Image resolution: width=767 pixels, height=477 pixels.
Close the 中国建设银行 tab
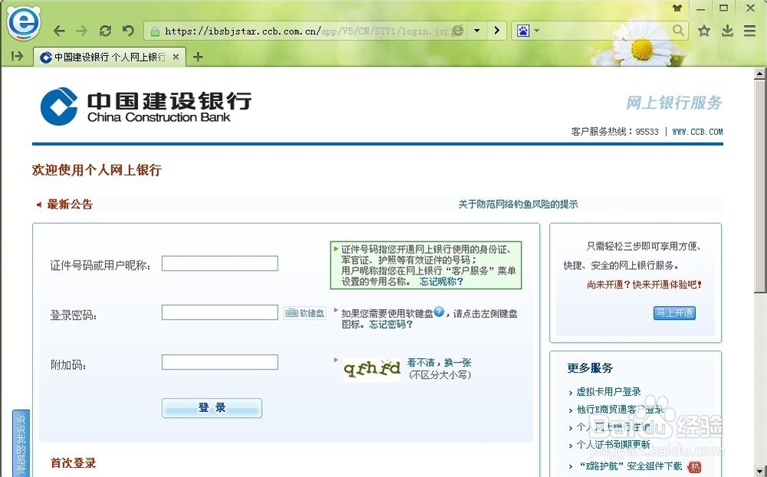(176, 58)
